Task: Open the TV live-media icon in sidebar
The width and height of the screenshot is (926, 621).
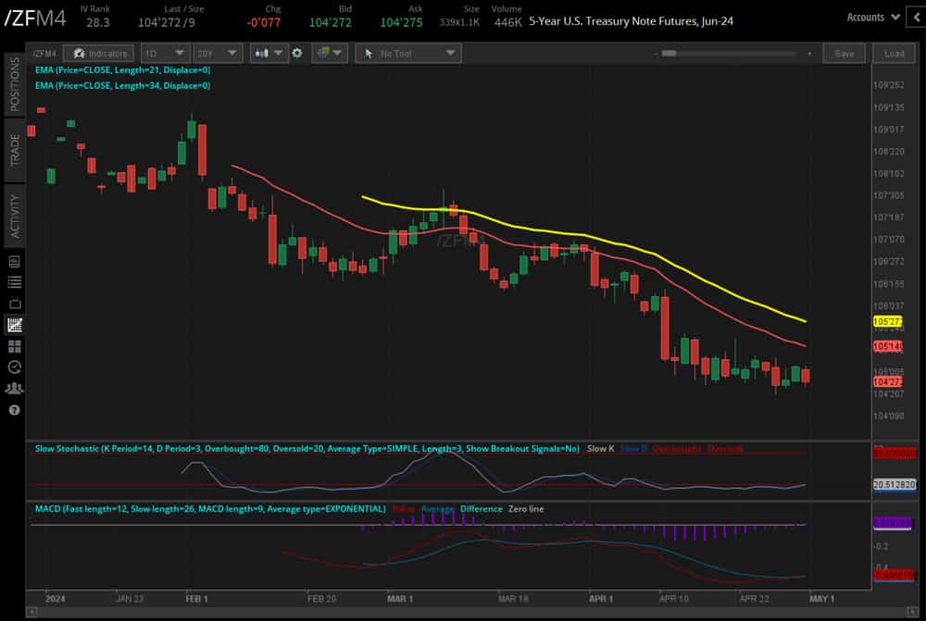Action: [14, 304]
